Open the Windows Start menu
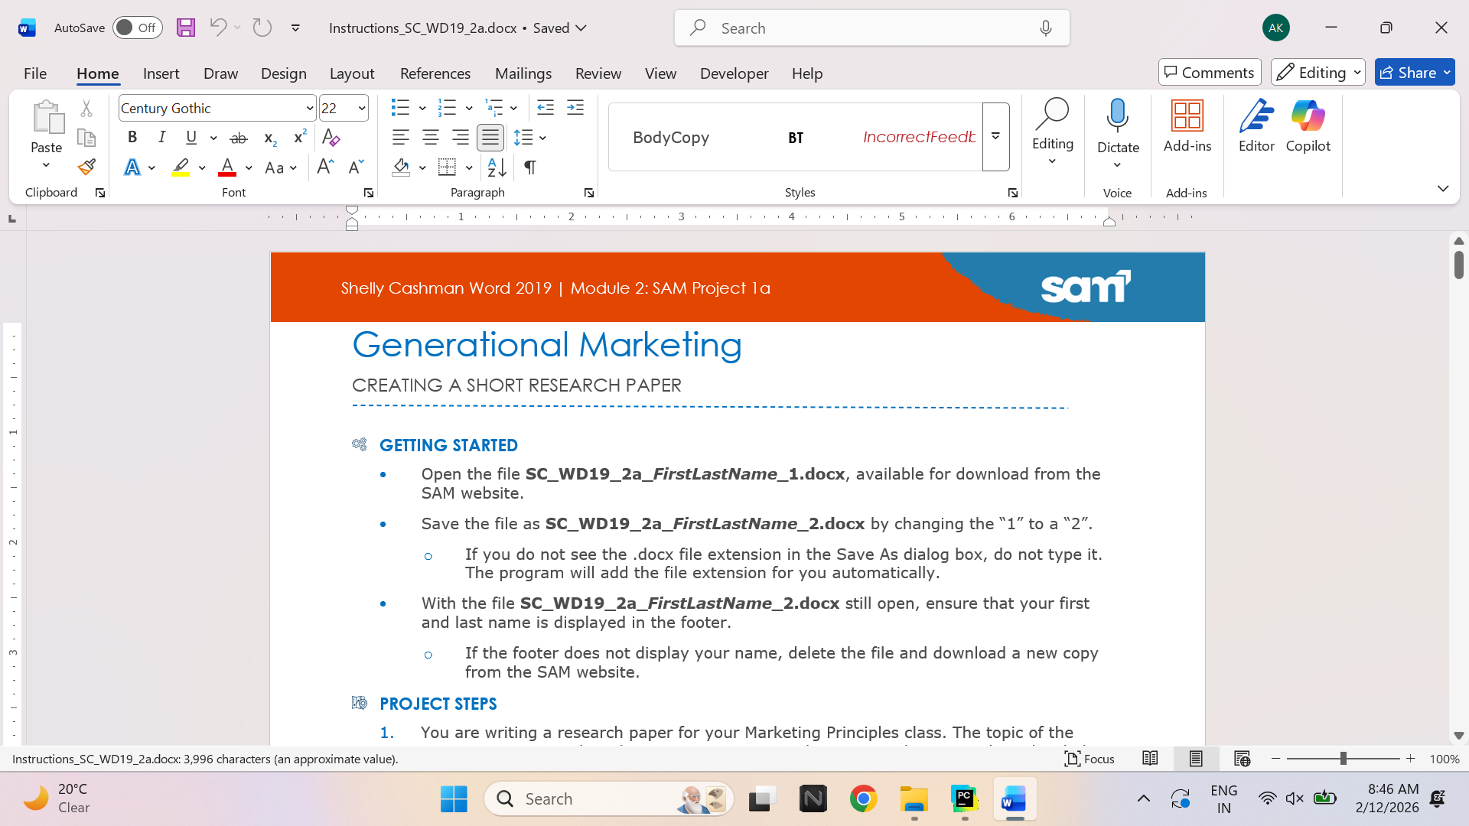The height and width of the screenshot is (826, 1469). [x=454, y=799]
